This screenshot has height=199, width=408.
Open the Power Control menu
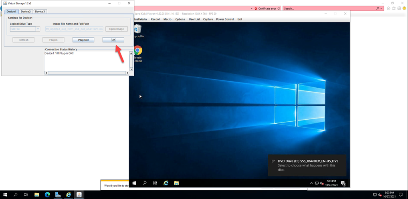[x=224, y=19]
